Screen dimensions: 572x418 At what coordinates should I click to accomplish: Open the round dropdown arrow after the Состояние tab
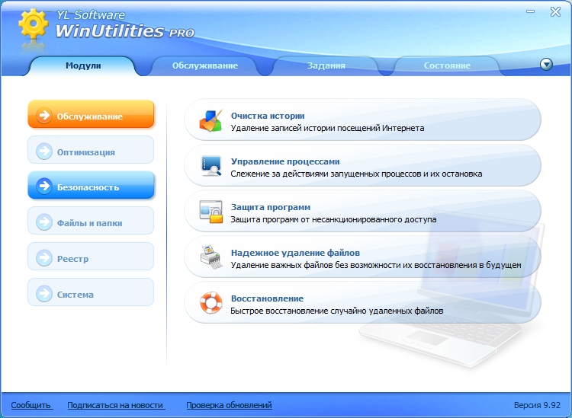[x=546, y=65]
